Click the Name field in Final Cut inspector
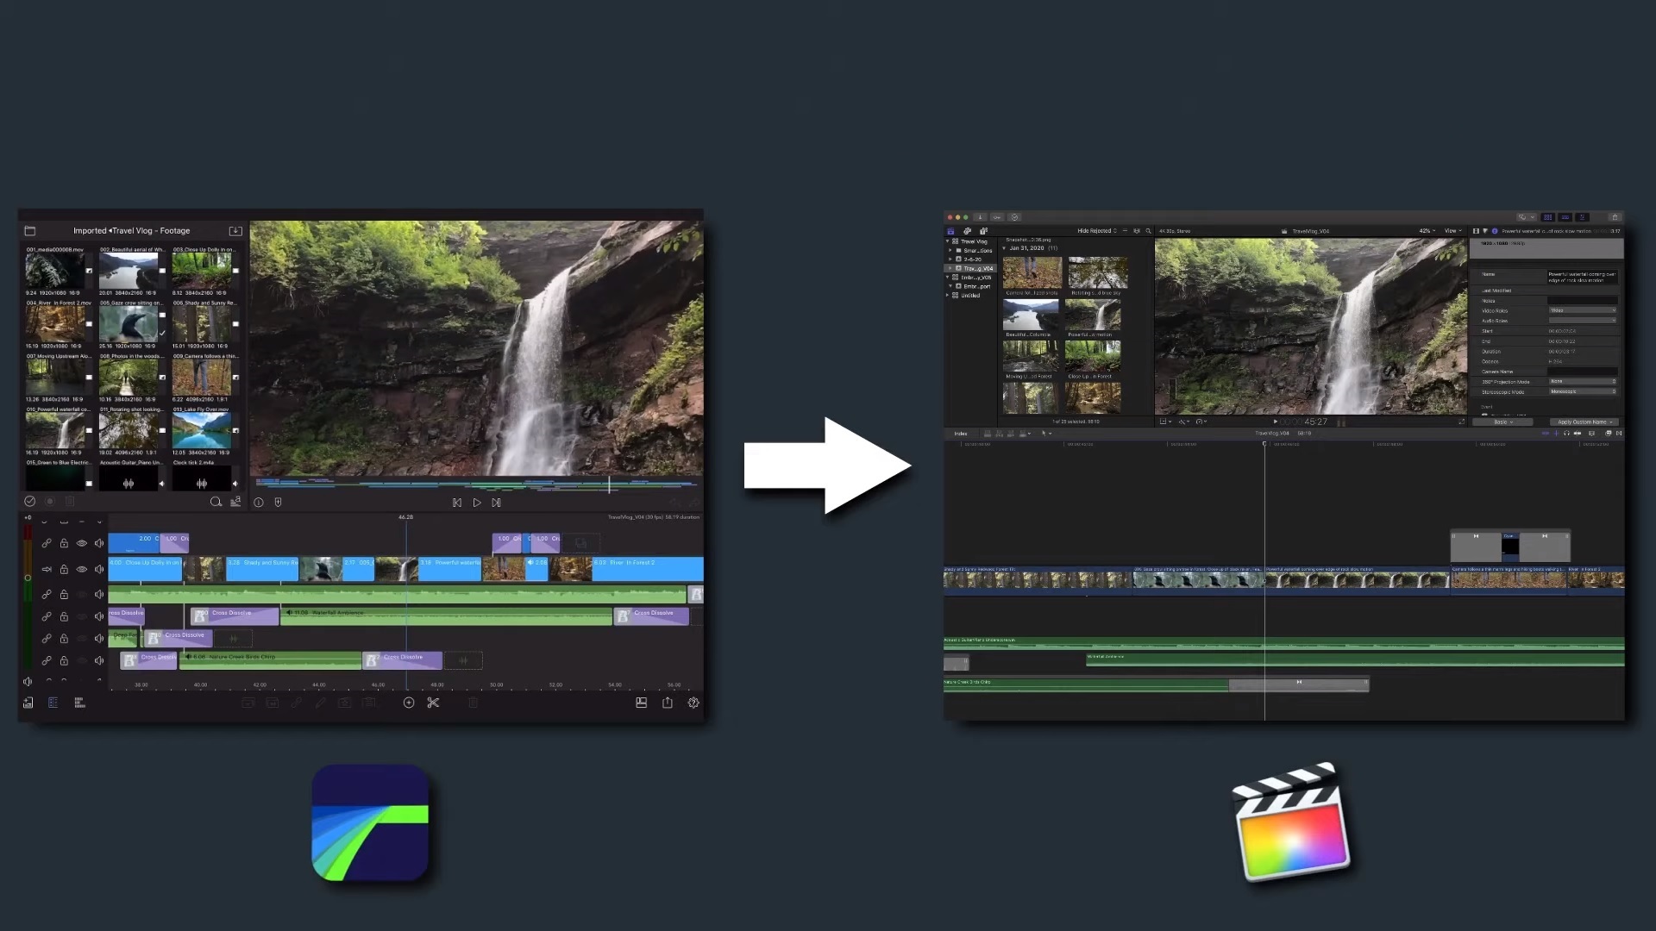Image resolution: width=1656 pixels, height=931 pixels. coord(1583,277)
